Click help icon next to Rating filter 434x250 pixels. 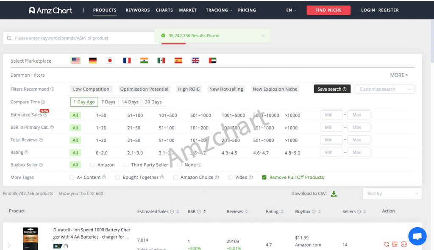click(26, 152)
